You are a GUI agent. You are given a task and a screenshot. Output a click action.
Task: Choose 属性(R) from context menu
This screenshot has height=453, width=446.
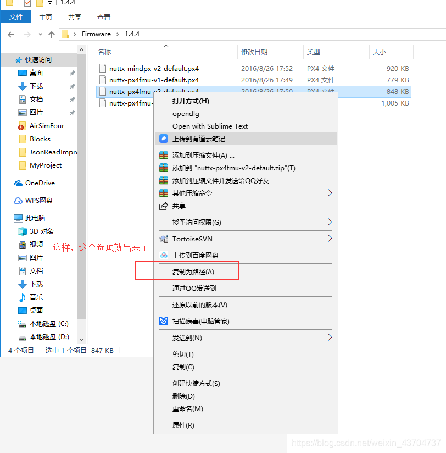coord(246,426)
